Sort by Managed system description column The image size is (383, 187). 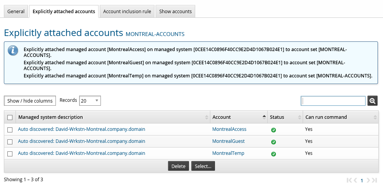pyautogui.click(x=50, y=117)
